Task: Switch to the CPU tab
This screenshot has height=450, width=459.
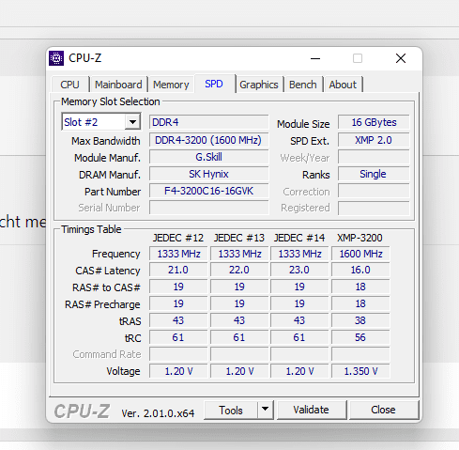Action: (69, 85)
